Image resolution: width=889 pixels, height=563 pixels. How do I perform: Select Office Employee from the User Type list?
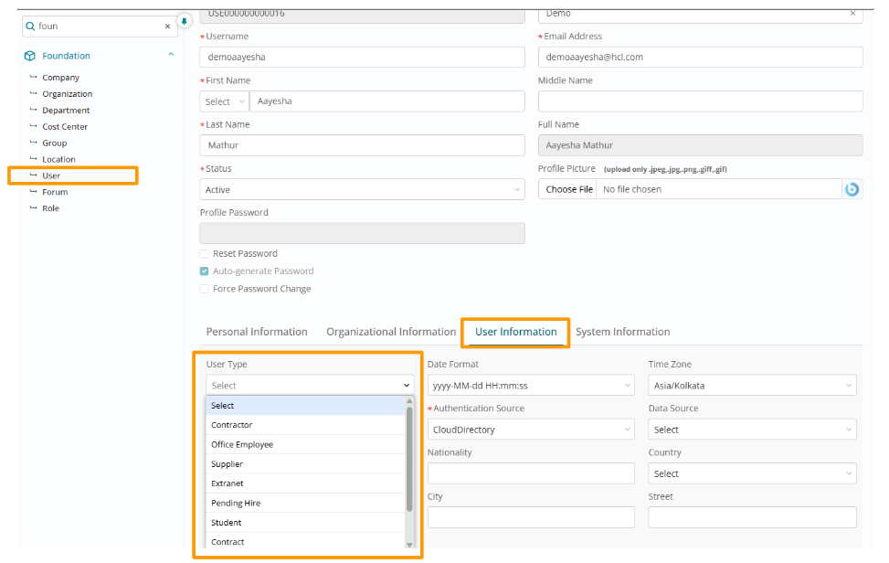(x=242, y=444)
